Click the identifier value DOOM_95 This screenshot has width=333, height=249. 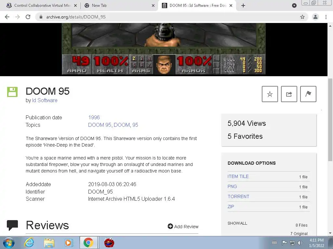(100, 192)
